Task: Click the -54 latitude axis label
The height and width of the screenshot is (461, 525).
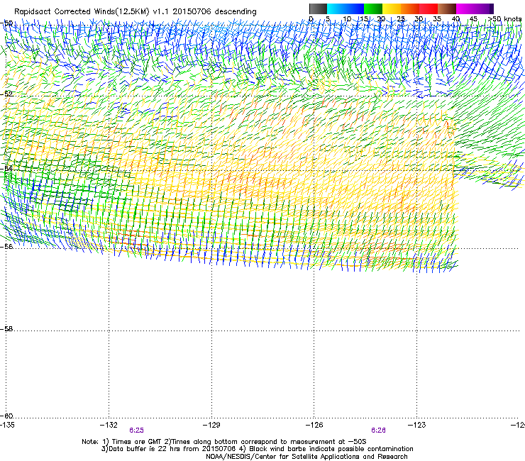Action: tap(6, 168)
